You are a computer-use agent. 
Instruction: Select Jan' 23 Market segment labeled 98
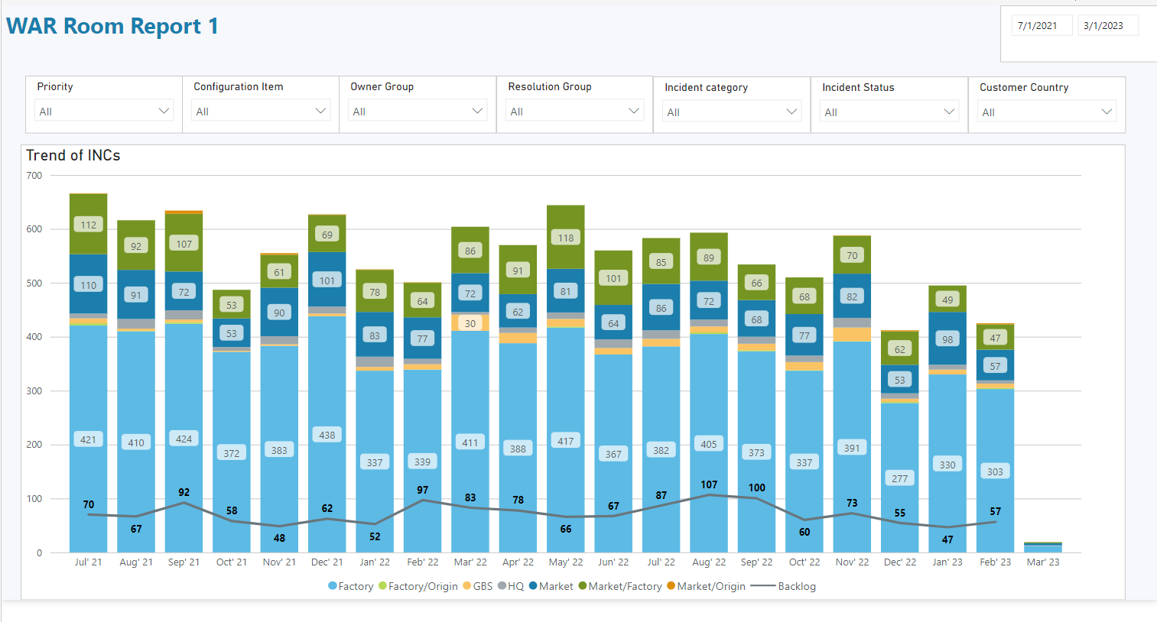(947, 339)
